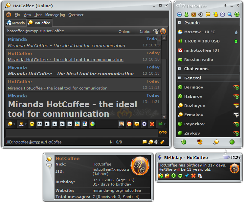Open status menu green person icon

186,14
